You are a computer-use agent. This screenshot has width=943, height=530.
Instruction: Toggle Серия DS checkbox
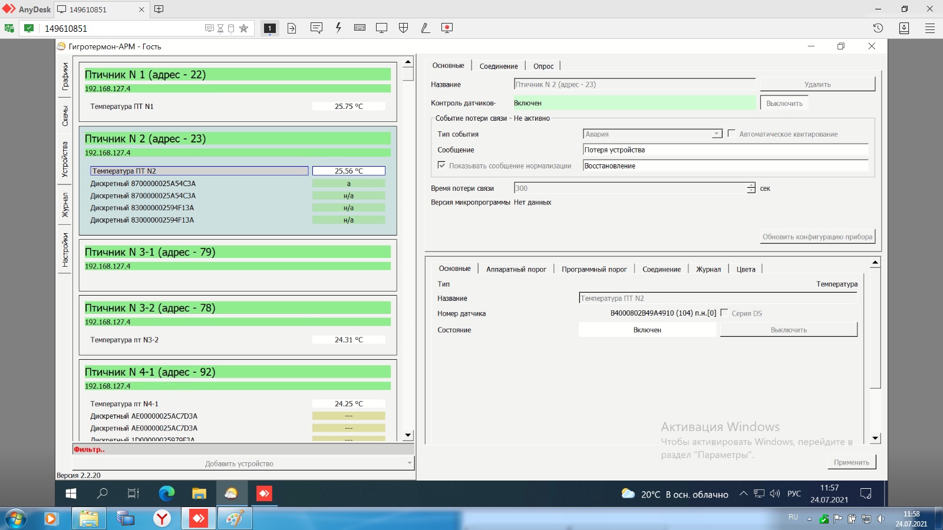(x=724, y=313)
